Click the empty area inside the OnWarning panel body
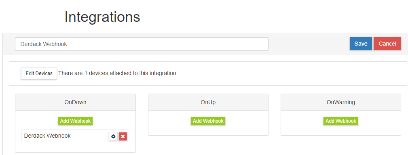408x155 pixels. (341, 130)
